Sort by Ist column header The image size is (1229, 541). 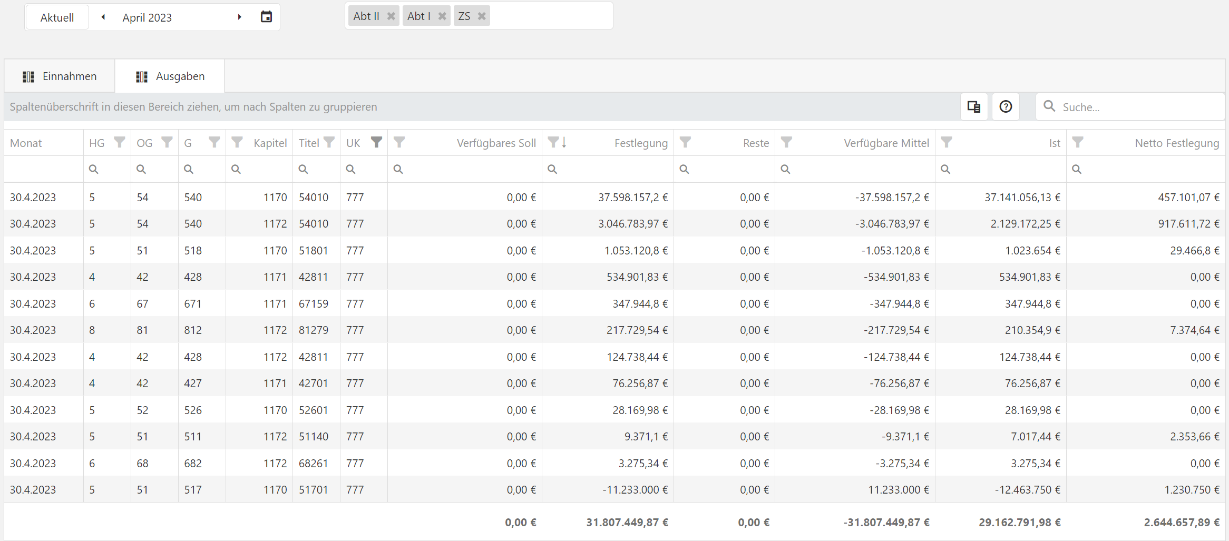click(x=1055, y=143)
